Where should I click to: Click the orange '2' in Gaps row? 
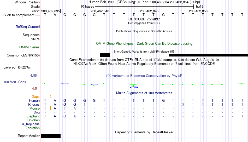tap(50, 97)
